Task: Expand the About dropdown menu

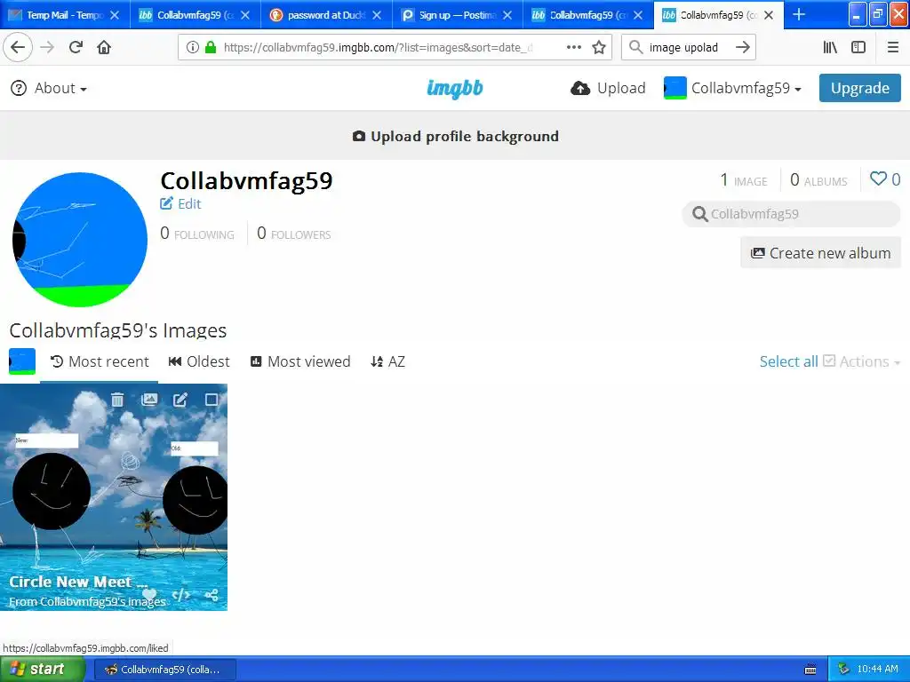Action: tap(50, 88)
